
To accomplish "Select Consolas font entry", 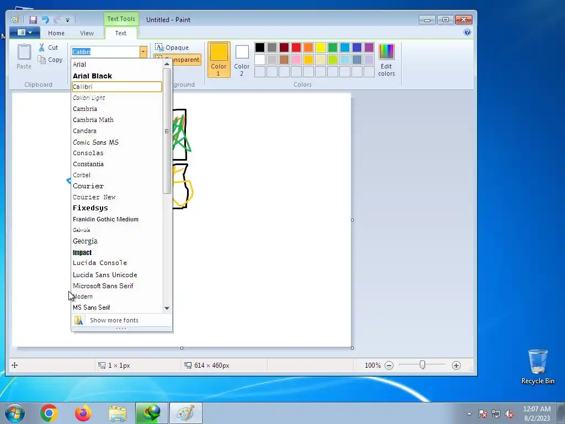I will pyautogui.click(x=117, y=153).
